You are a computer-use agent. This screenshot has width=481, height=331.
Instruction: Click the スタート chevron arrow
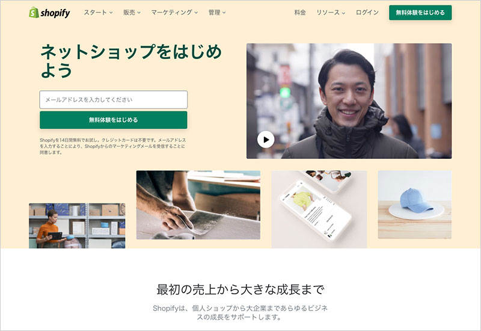(111, 13)
